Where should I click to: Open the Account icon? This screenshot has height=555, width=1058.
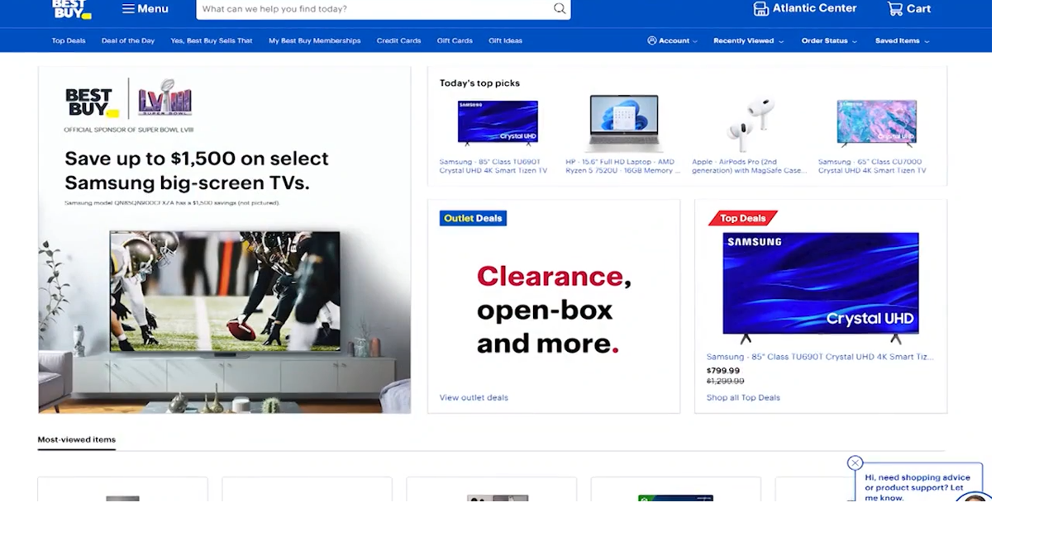(652, 40)
